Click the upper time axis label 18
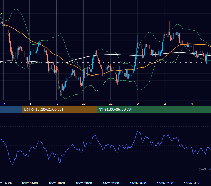 click(x=57, y=104)
